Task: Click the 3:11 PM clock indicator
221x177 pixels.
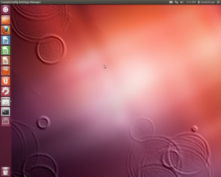Action: click(191, 2)
